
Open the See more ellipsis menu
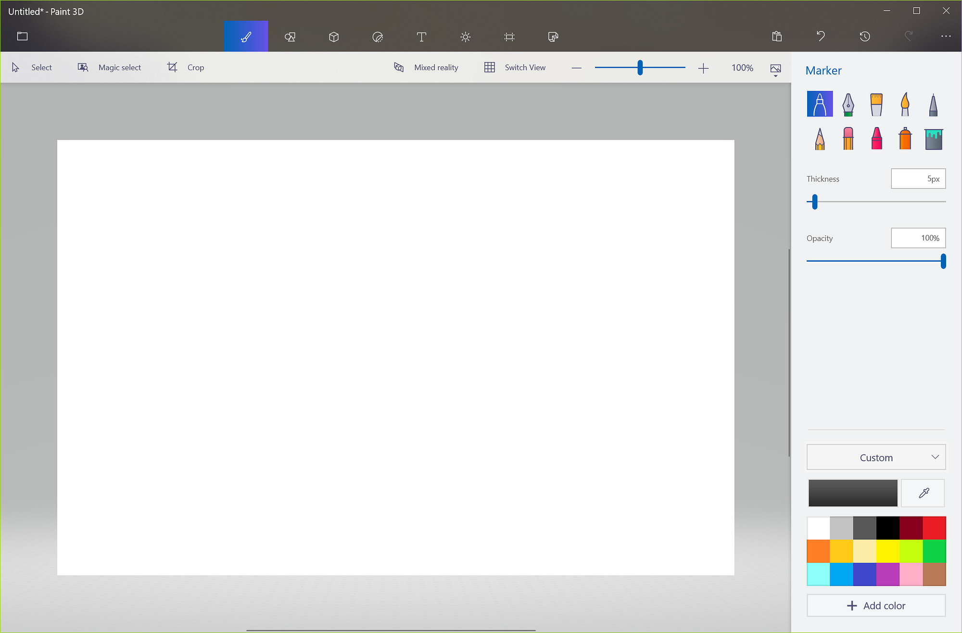click(946, 37)
